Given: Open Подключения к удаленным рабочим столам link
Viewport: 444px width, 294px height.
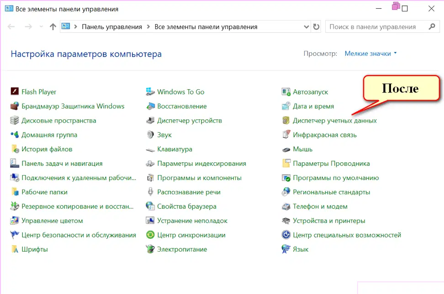Looking at the screenshot, I should [x=79, y=178].
